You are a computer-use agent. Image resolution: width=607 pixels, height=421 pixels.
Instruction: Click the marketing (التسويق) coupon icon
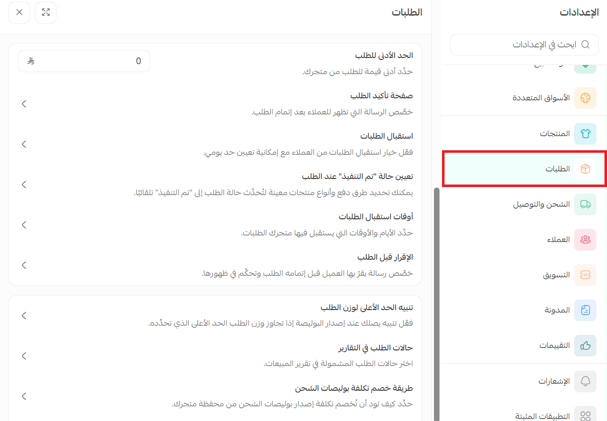(585, 275)
